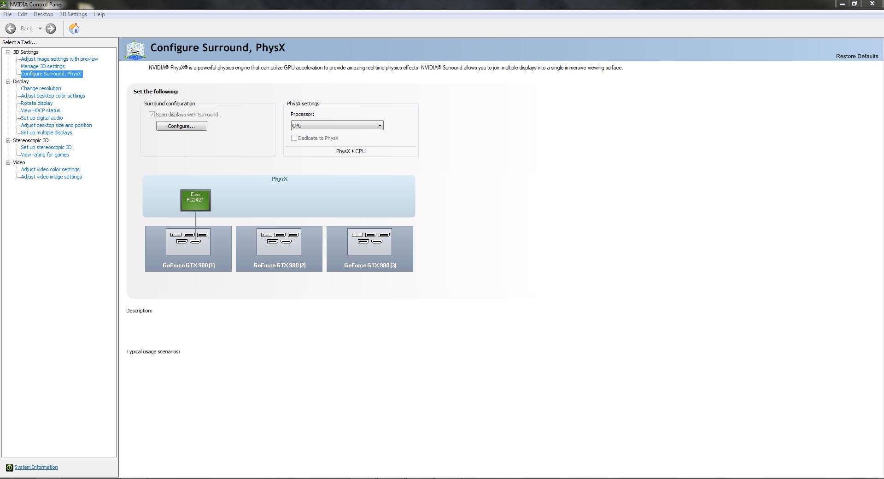Viewport: 884px width, 479px height.
Task: Select Set up stereoscopic 3D
Action: tap(46, 147)
